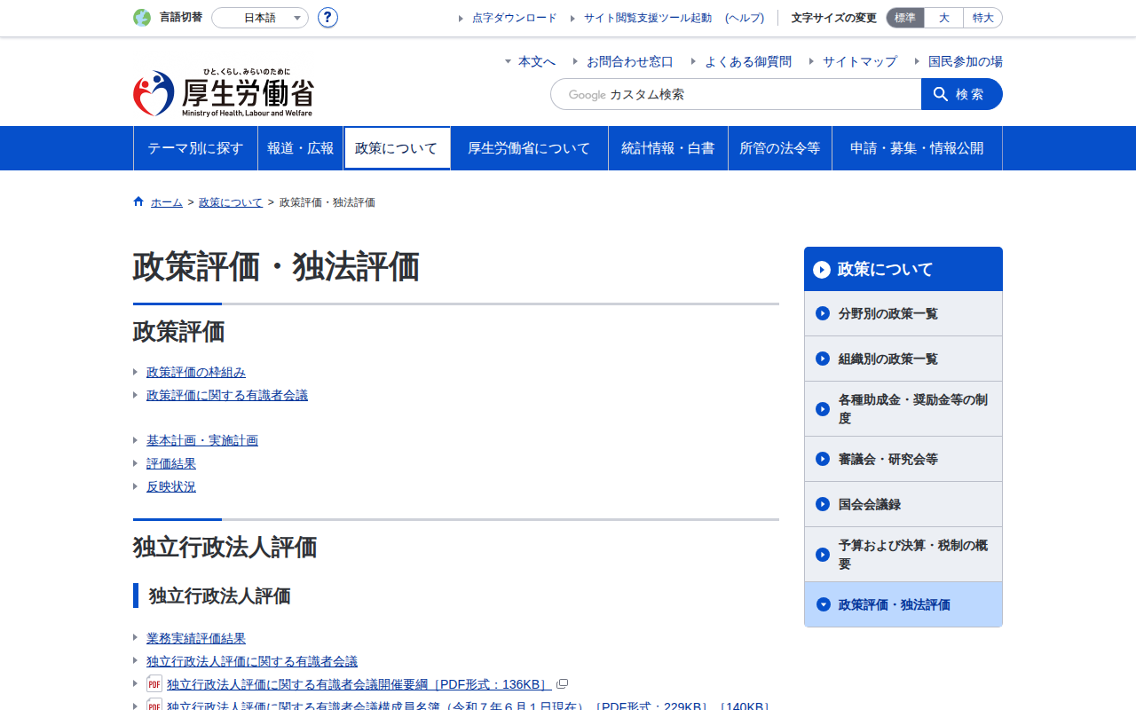Switch font size to 大
This screenshot has width=1136, height=710.
(x=943, y=18)
